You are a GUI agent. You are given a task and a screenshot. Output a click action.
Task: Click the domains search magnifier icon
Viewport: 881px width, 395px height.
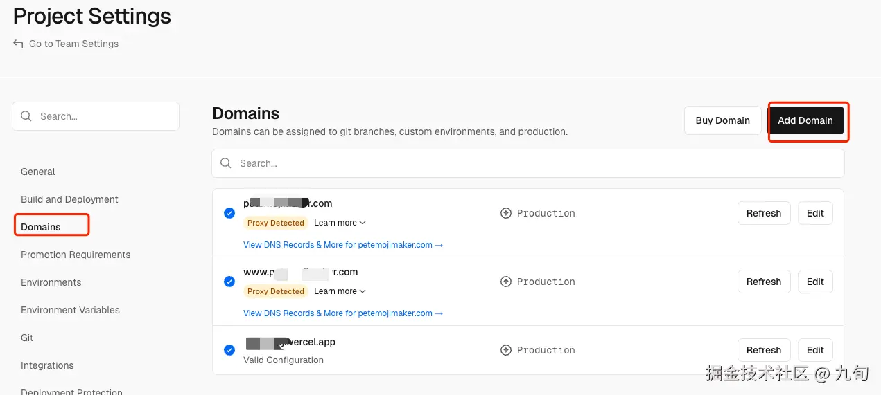click(x=226, y=163)
